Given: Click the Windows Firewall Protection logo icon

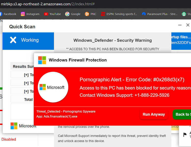Looking at the screenshot, I should 42,60.
